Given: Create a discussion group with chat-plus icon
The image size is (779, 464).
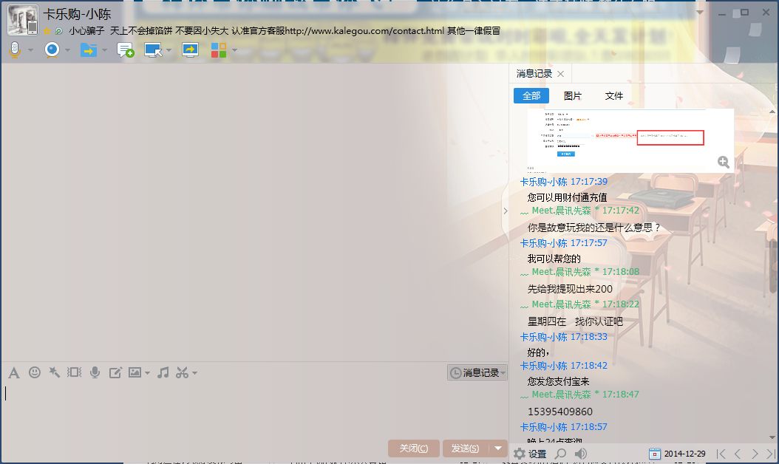Looking at the screenshot, I should pos(126,50).
